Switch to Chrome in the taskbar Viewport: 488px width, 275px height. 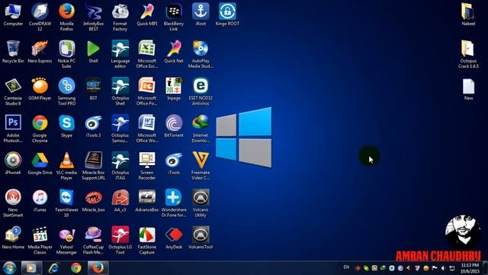(x=75, y=268)
